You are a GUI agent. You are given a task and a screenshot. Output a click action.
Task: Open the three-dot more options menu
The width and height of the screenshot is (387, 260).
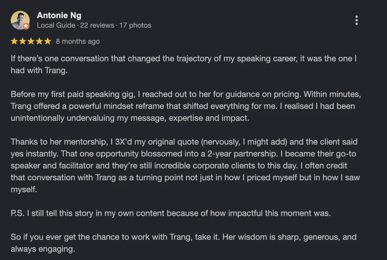356,20
